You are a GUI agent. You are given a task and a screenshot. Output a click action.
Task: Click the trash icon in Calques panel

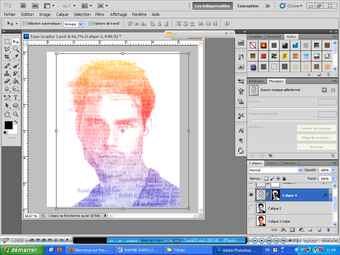click(328, 230)
